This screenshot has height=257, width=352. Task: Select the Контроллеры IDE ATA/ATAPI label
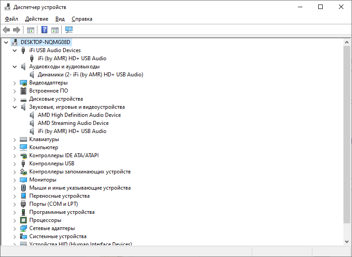pos(64,155)
